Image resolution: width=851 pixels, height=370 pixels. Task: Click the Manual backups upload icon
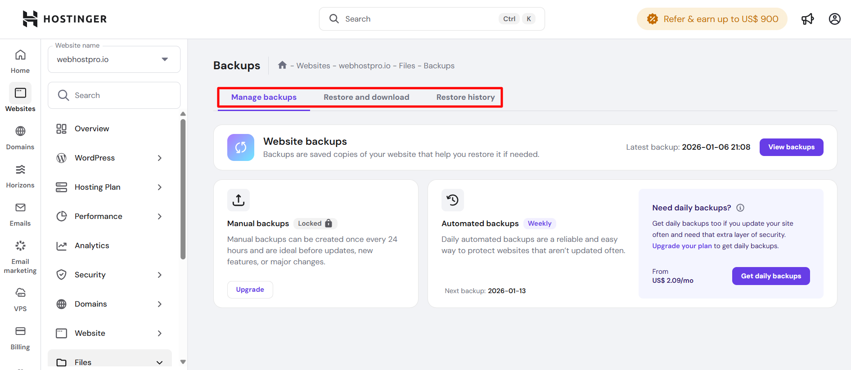[239, 200]
